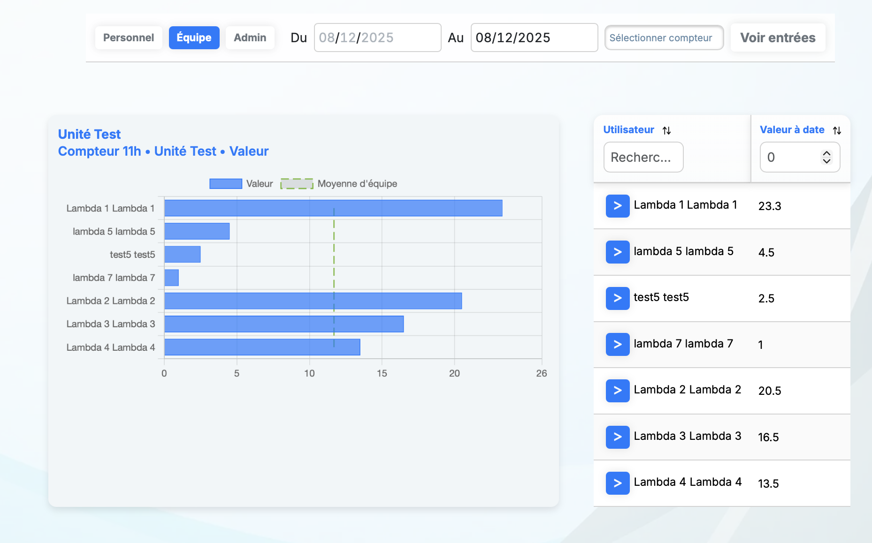Screen dimensions: 872x543
Task: Open the Sélectionner compteur dropdown
Action: 664,38
